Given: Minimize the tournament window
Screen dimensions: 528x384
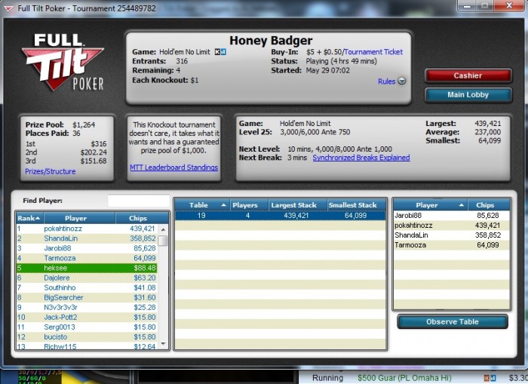Looking at the screenshot, I should click(x=466, y=5).
